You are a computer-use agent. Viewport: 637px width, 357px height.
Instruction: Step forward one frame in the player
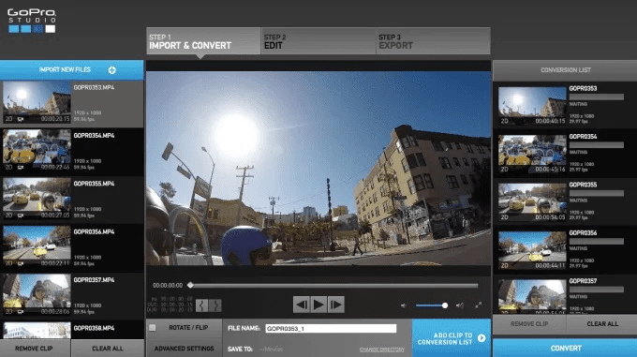(x=336, y=305)
